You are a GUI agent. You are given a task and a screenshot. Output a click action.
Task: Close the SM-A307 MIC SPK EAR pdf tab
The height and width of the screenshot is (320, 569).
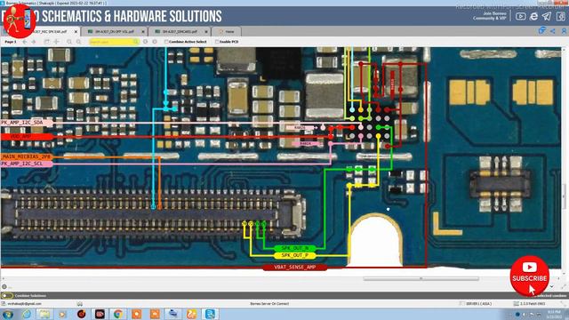coord(76,32)
